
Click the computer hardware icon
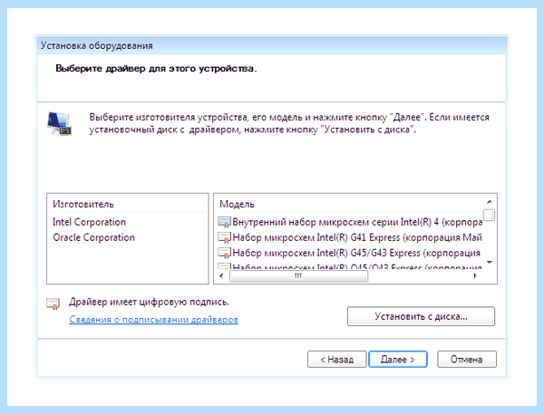pos(59,124)
